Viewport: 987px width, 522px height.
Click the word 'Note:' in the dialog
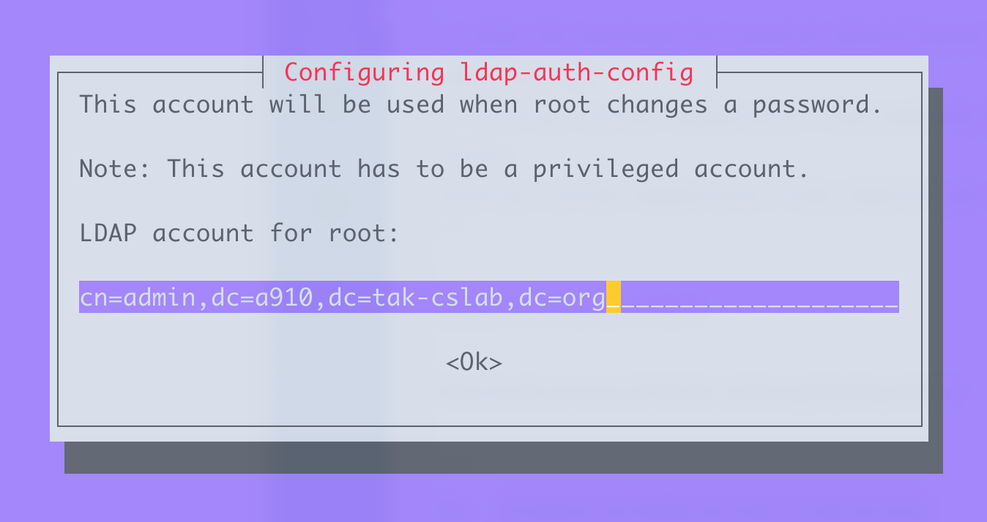tap(116, 169)
